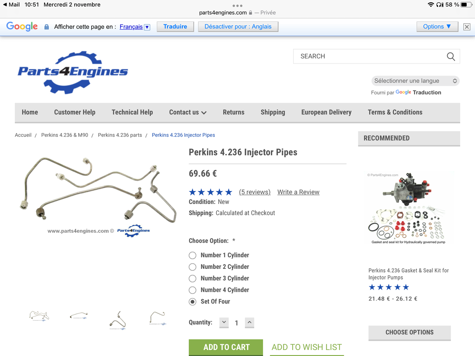Open Customer Help page
Screen dimensions: 475x356
75,112
